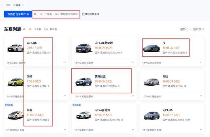Expand the 海豚 matching models chevron
Image resolution: width=210 pixels, height=137 pixels.
65,129
